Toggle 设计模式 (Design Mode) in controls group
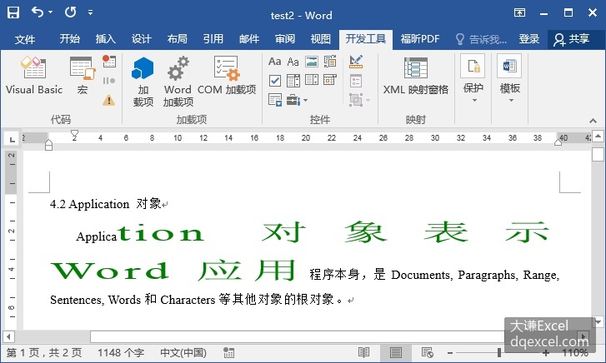Viewport: 606px width, 363px height. pyautogui.click(x=356, y=62)
